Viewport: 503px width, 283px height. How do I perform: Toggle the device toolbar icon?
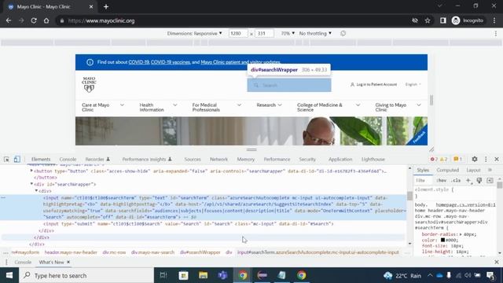[17, 159]
